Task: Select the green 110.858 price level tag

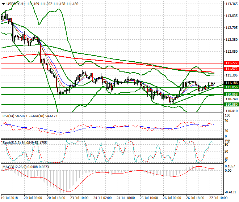Action: point(231,95)
